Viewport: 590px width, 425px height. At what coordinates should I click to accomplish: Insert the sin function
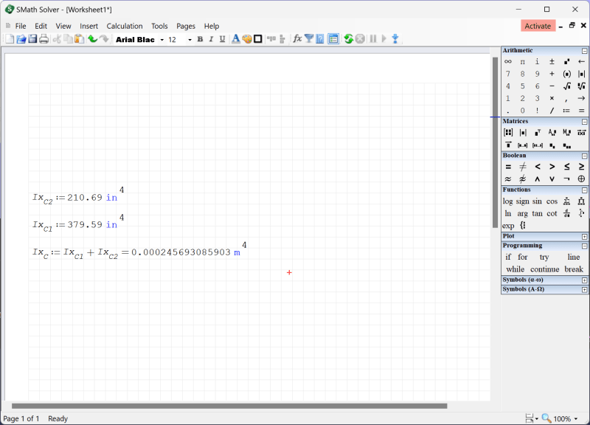point(537,201)
